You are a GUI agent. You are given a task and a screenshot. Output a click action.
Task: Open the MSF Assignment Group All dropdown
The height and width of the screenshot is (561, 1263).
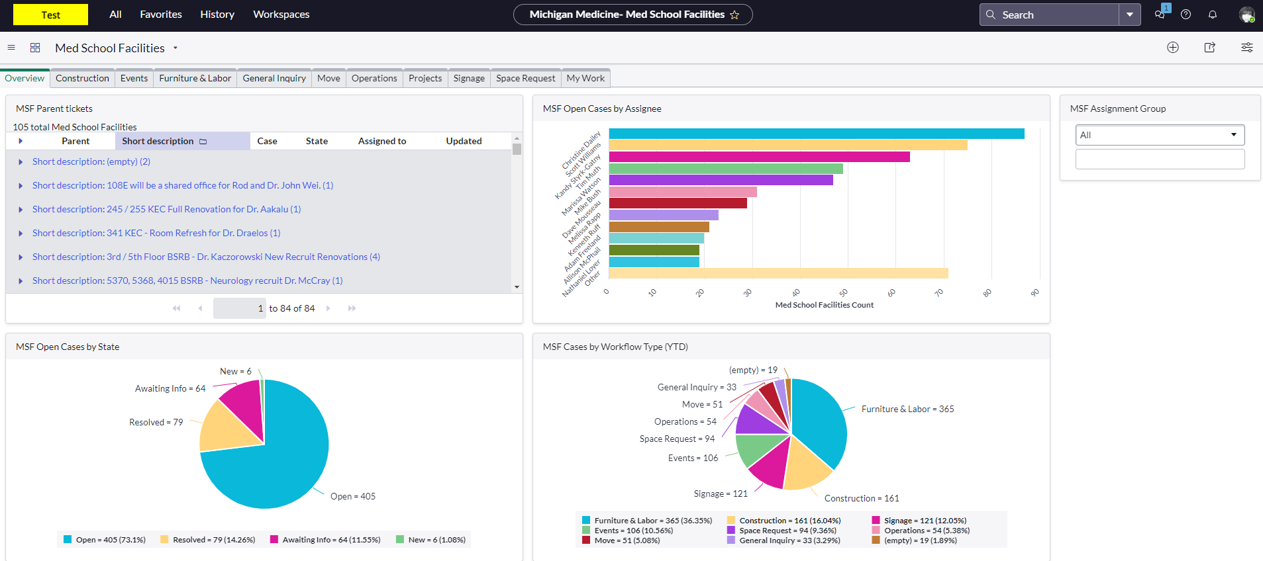point(1160,135)
